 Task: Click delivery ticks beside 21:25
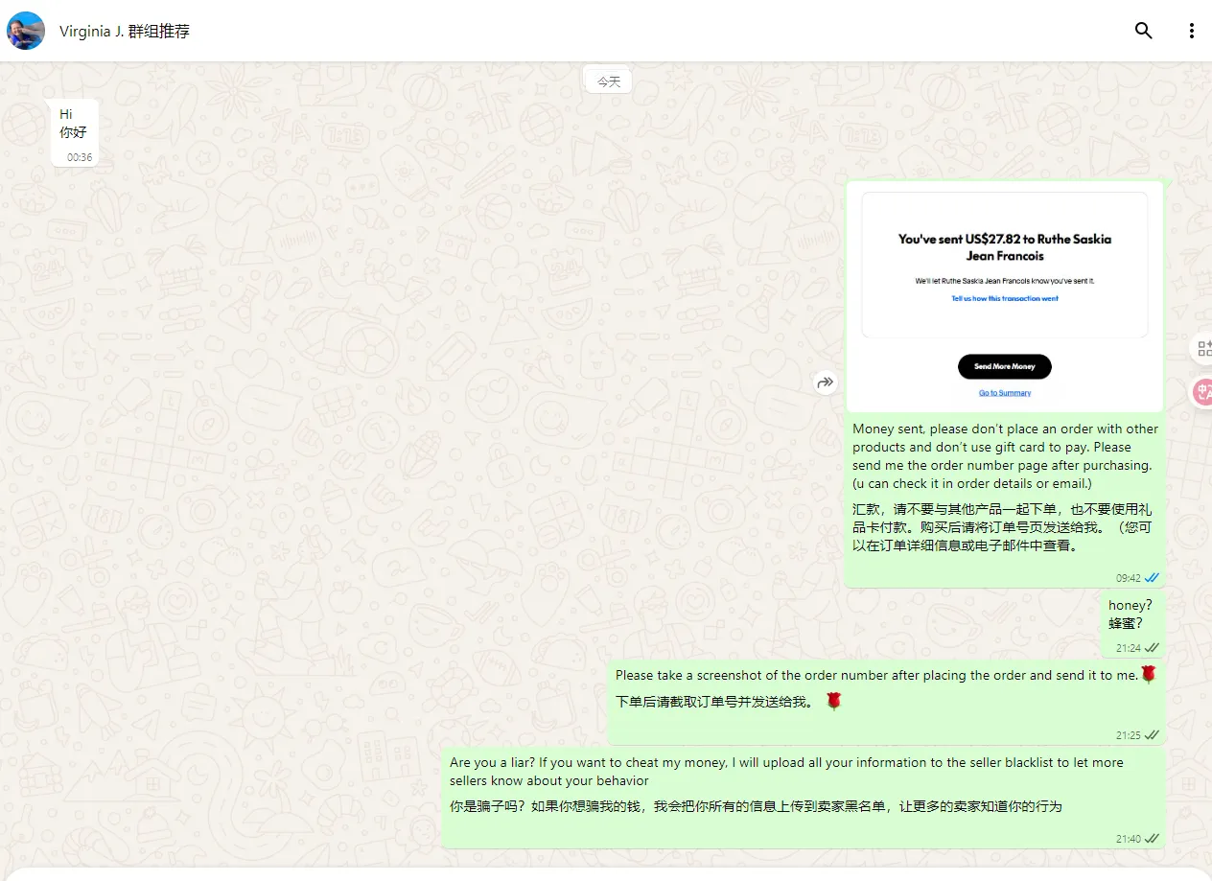tap(1152, 735)
